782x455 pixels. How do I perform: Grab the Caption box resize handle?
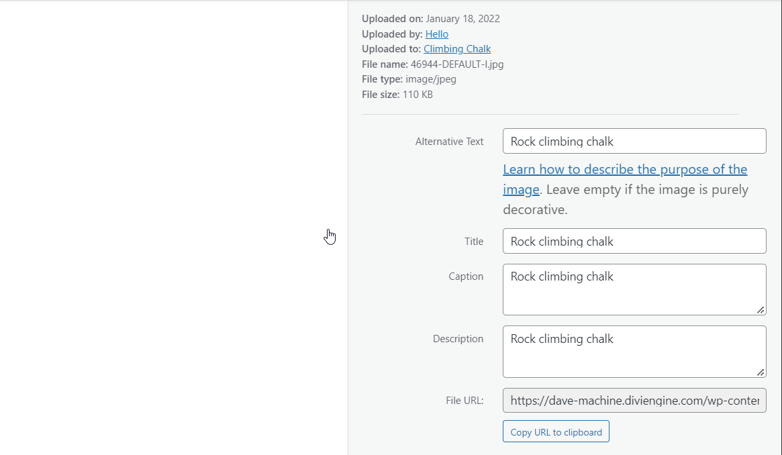click(x=761, y=310)
